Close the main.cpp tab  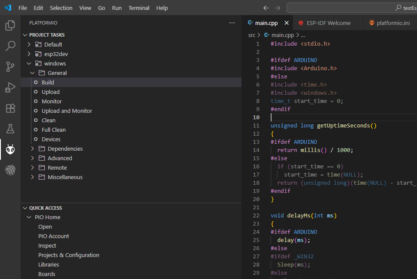(287, 23)
